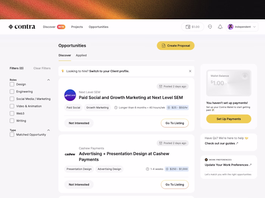Click the Contra logo
This screenshot has width=265, height=198.
tap(22, 27)
